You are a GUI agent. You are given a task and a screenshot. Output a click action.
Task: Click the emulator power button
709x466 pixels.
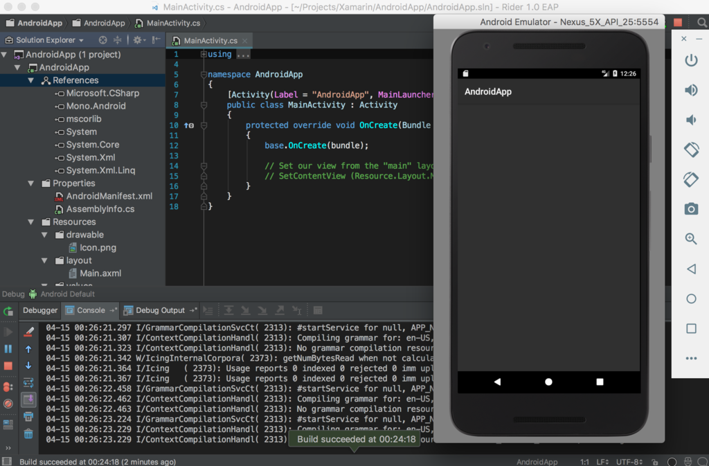[x=691, y=60]
